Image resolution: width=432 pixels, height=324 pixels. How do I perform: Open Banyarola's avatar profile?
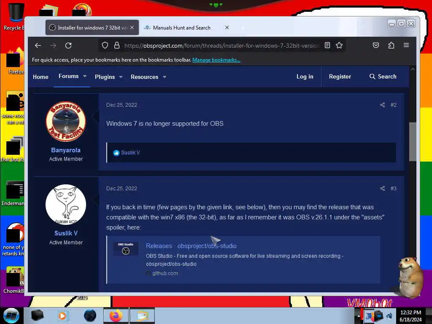pos(65,121)
